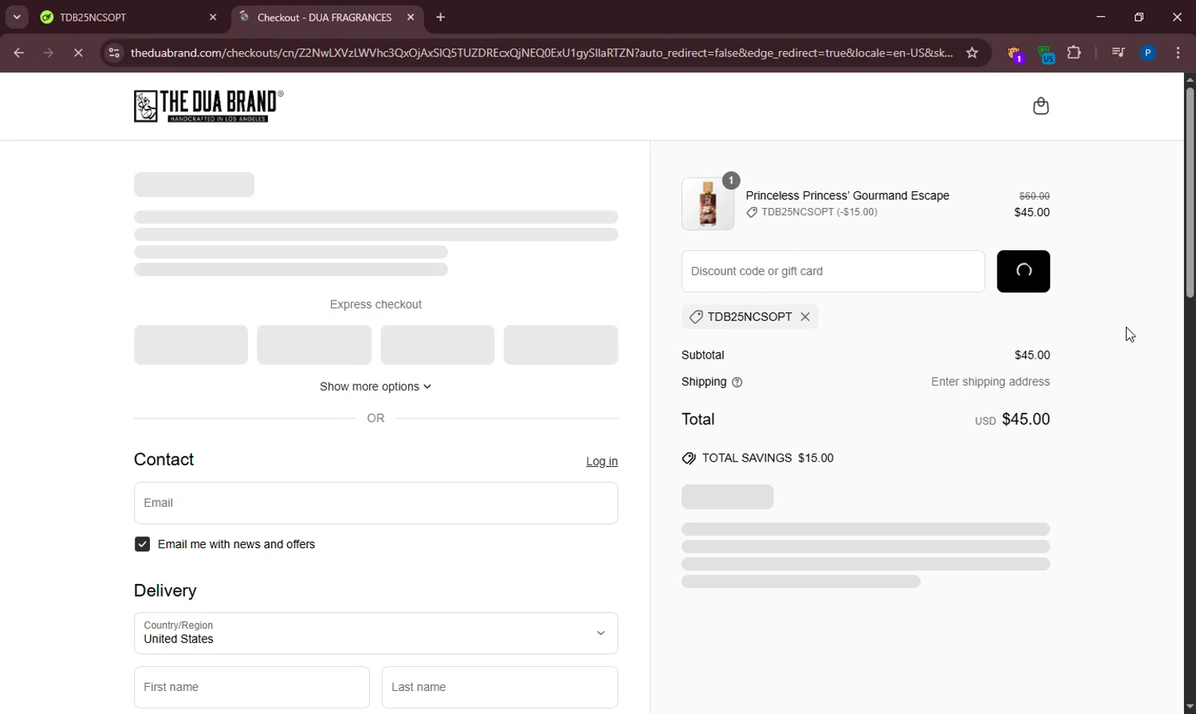The width and height of the screenshot is (1196, 714).
Task: Click the TOTAL SAVINGS $15.00 text
Action: (x=768, y=458)
